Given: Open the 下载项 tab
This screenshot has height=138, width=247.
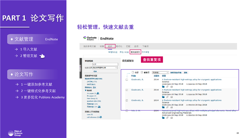Looking at the screenshot, I should point(145,46).
